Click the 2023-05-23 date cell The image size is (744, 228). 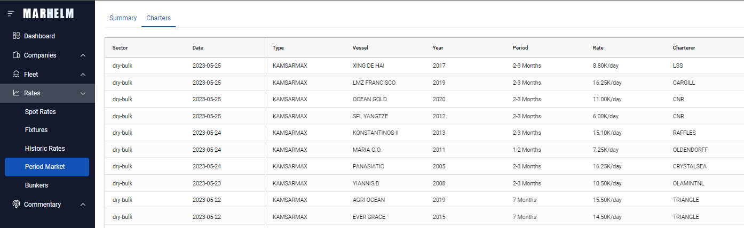coord(207,184)
